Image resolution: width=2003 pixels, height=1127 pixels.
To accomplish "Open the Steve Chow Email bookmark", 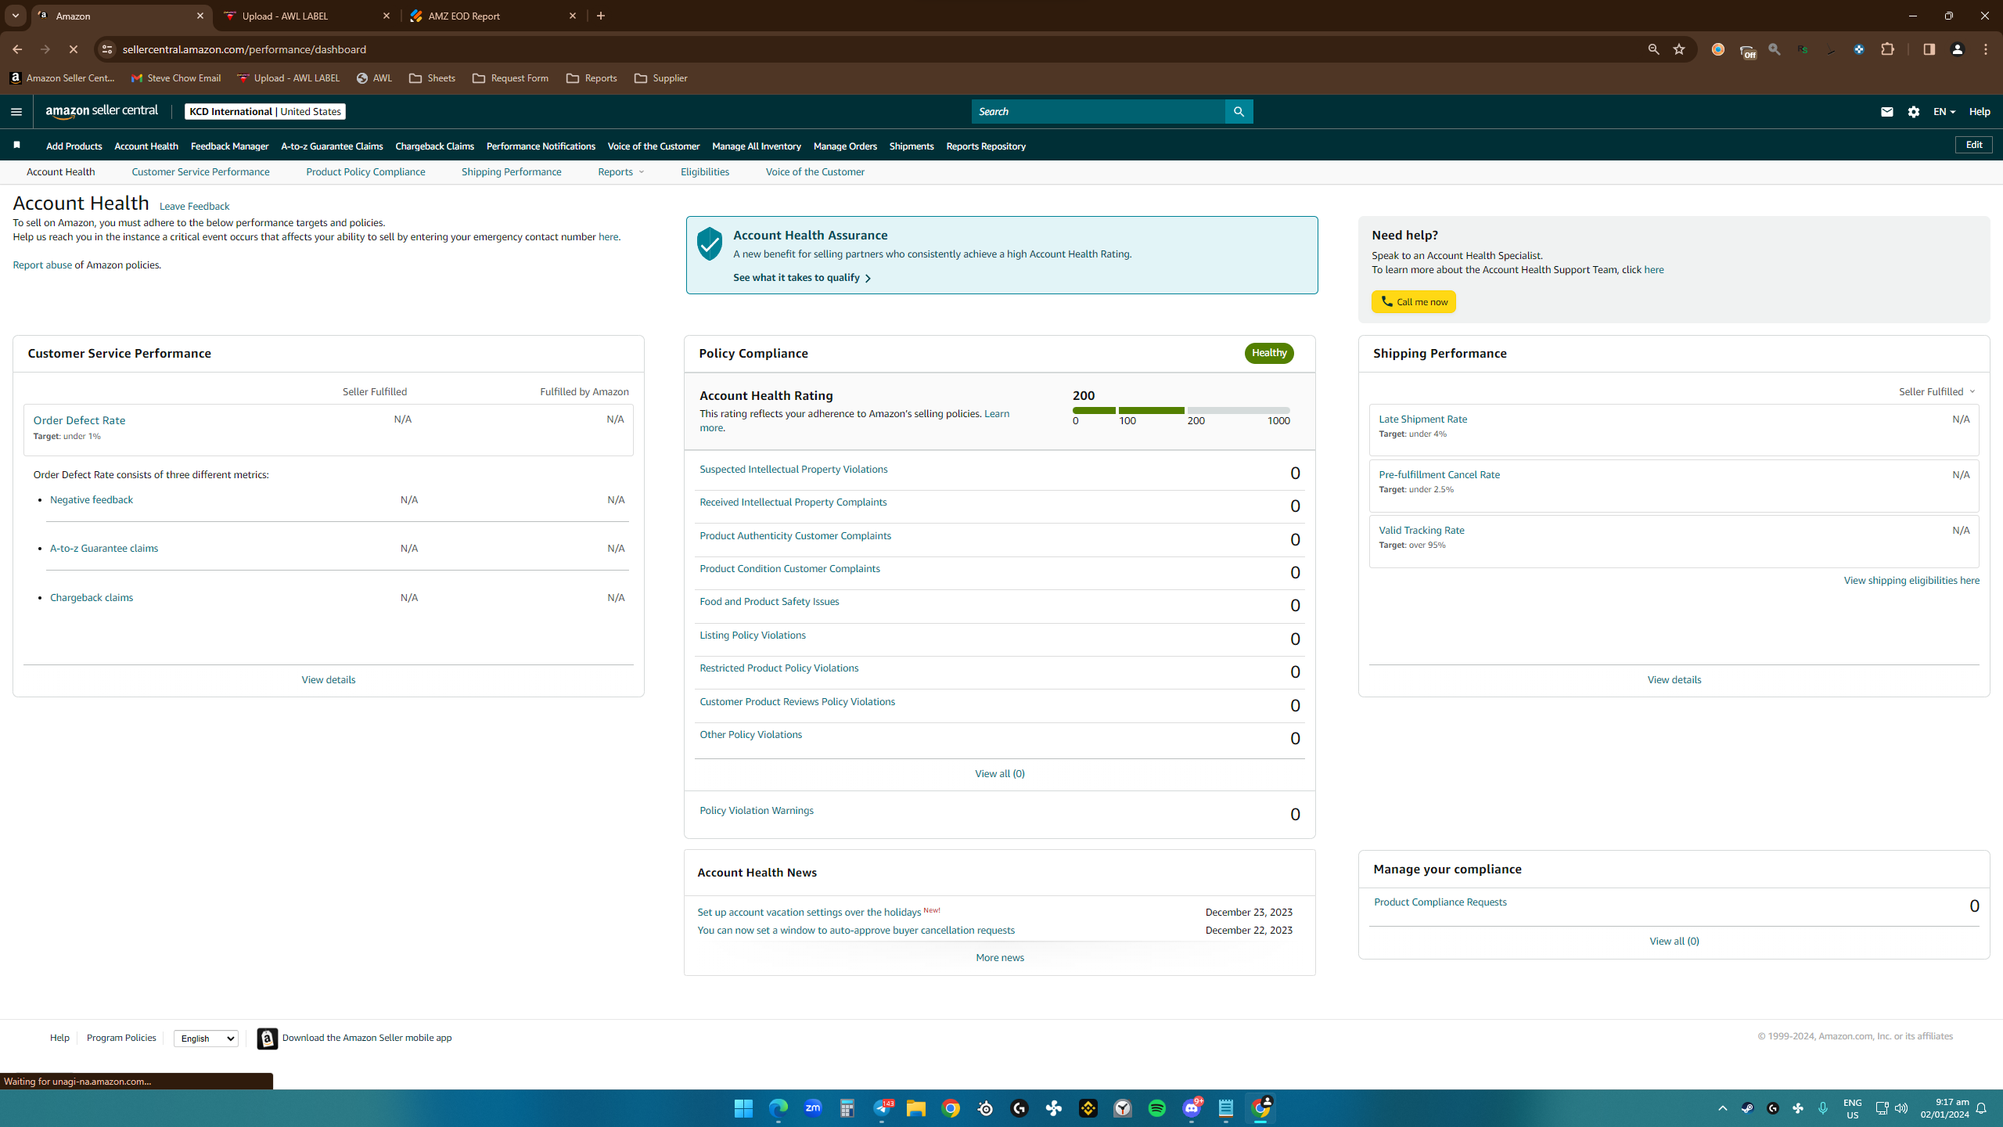I will (176, 78).
